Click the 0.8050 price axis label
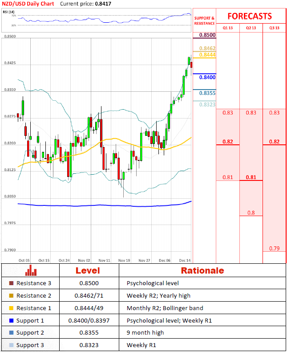Screen dimensions: 287x352 (x=10, y=196)
